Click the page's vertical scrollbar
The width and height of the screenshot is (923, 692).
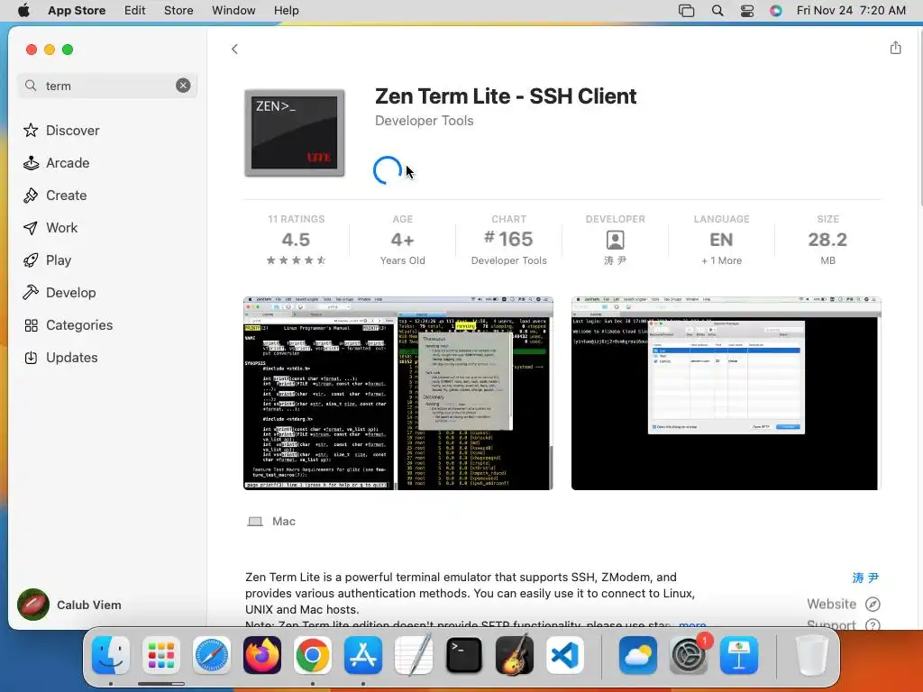coord(919,118)
